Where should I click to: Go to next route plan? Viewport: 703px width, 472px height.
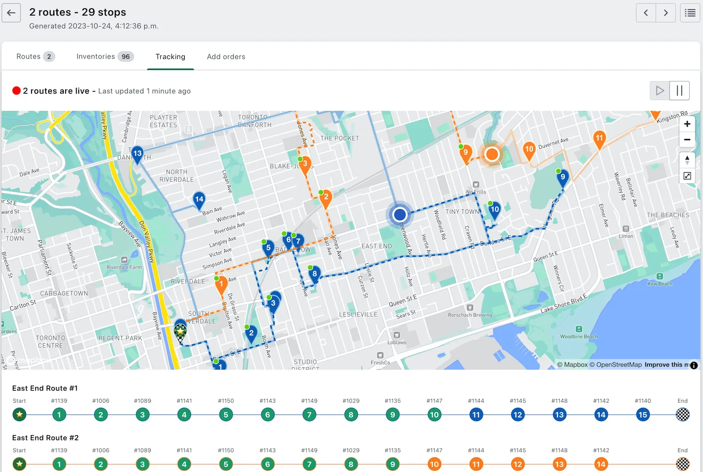[x=666, y=13]
